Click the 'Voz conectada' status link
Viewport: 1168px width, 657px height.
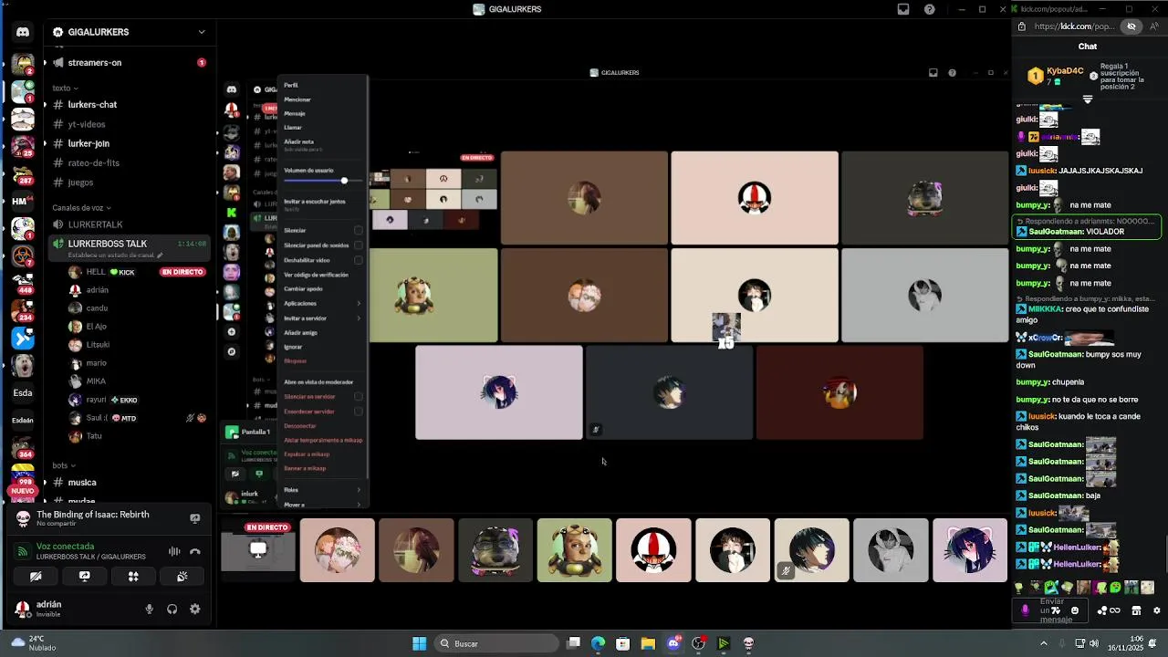[x=65, y=547]
